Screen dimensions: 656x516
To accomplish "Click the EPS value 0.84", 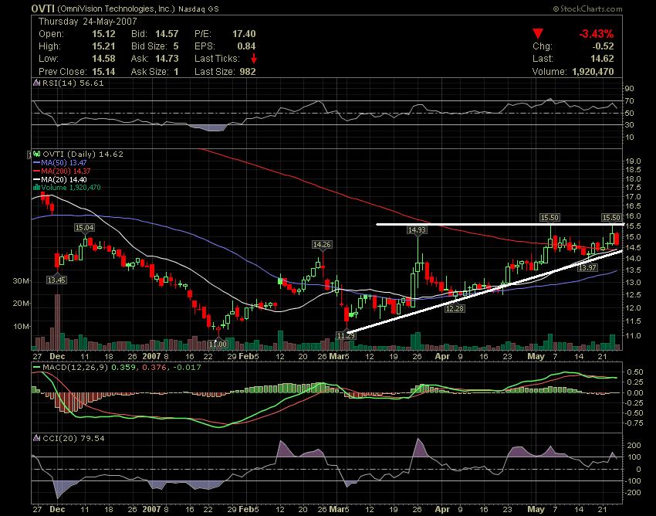I will point(247,46).
